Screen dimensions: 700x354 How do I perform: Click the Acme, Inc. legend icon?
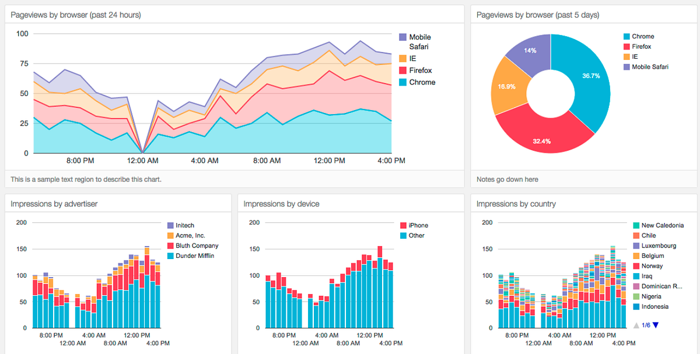pyautogui.click(x=170, y=235)
